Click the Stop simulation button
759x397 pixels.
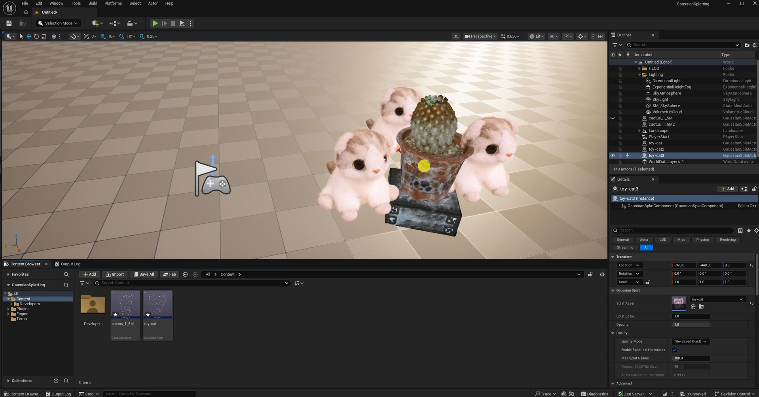coord(173,23)
